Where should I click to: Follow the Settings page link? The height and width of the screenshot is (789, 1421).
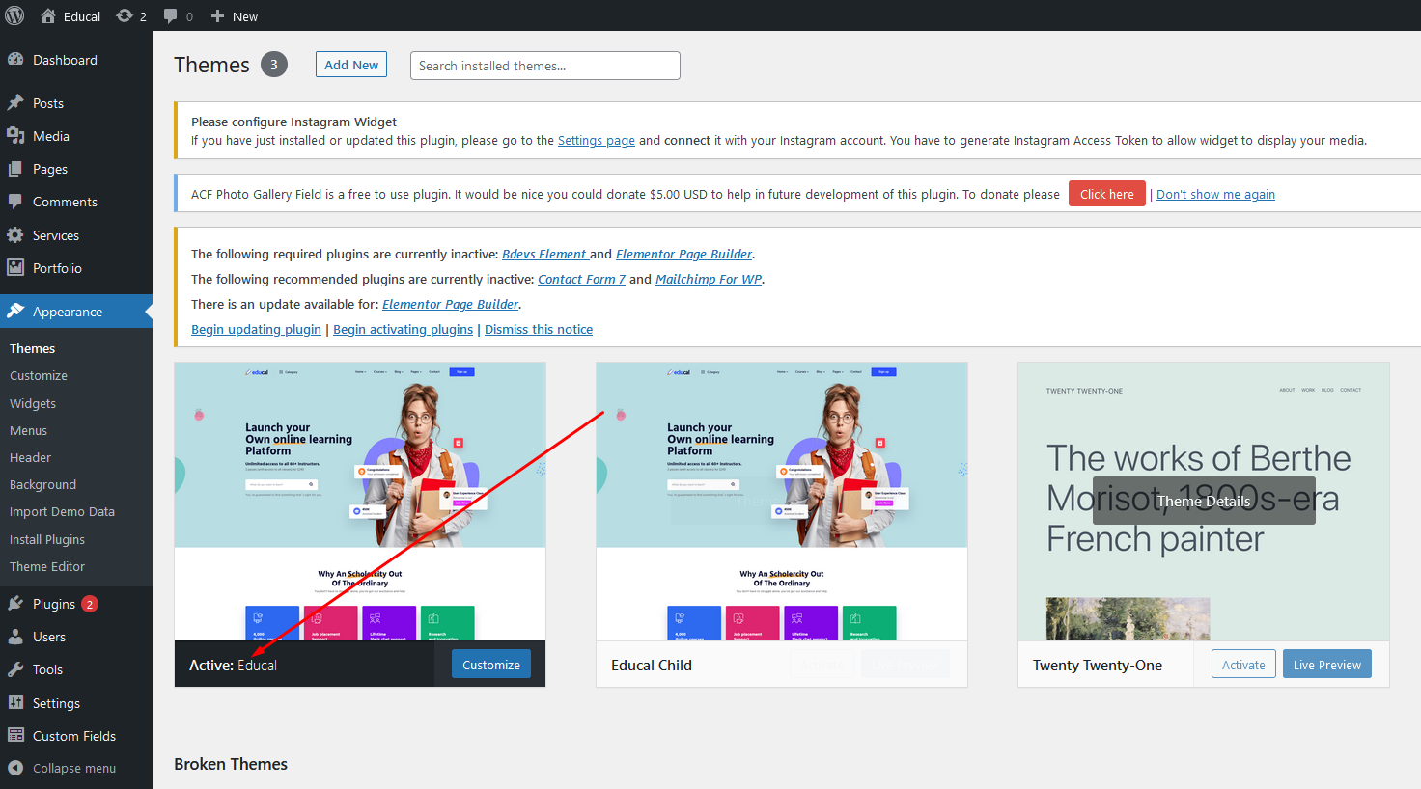tap(597, 140)
